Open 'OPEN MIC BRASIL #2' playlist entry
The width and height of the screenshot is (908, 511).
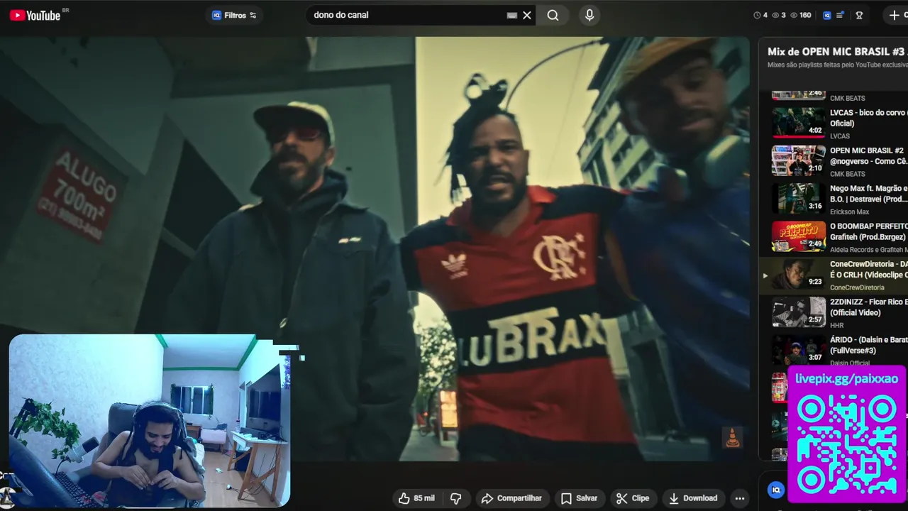(868, 155)
